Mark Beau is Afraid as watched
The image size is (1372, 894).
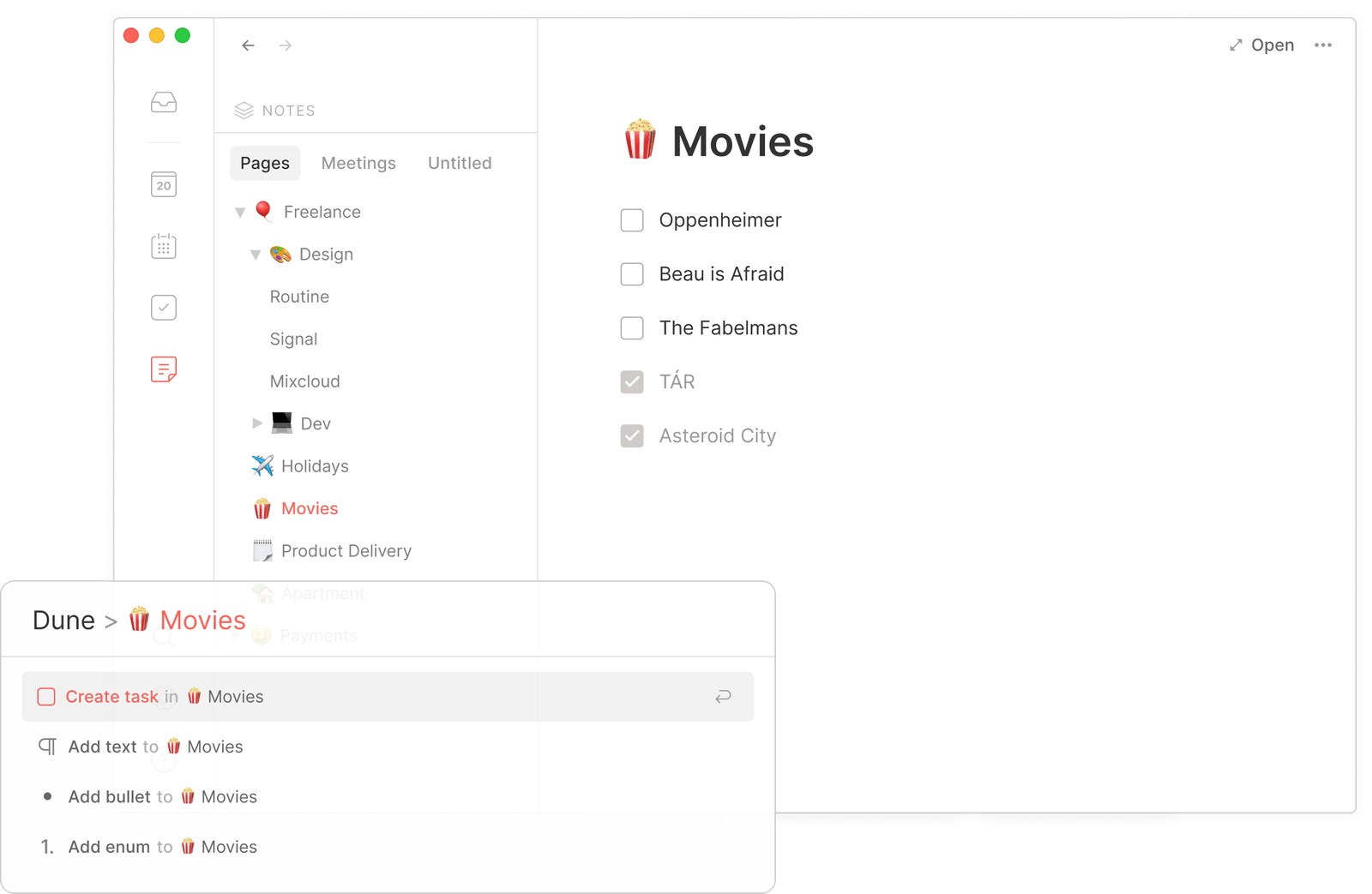tap(632, 274)
